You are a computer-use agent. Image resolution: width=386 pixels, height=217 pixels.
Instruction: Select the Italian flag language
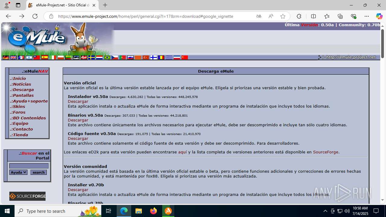pyautogui.click(x=53, y=57)
